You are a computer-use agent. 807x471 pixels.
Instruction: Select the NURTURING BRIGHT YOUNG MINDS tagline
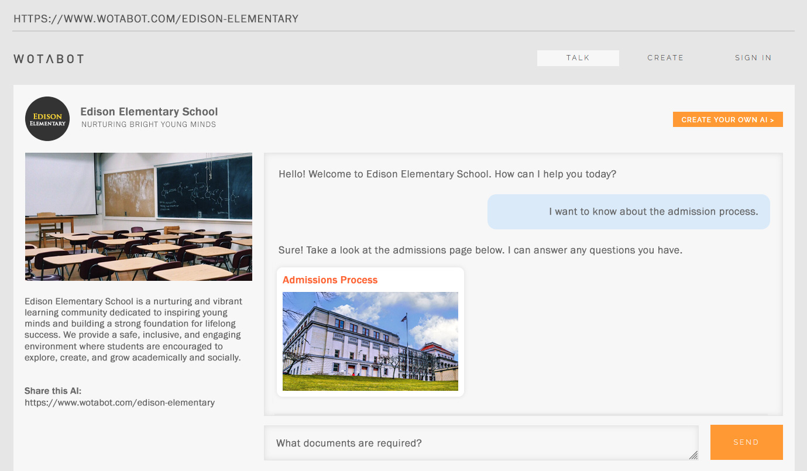tap(149, 124)
